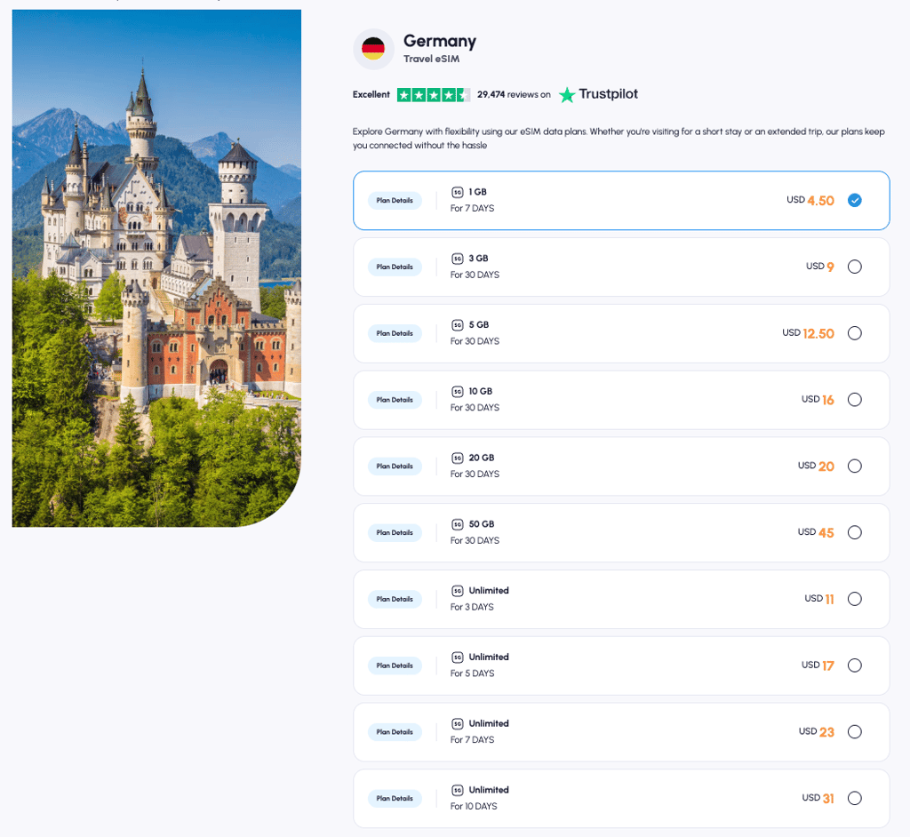Click the 5G icon on 5 GB plan

pyautogui.click(x=458, y=325)
